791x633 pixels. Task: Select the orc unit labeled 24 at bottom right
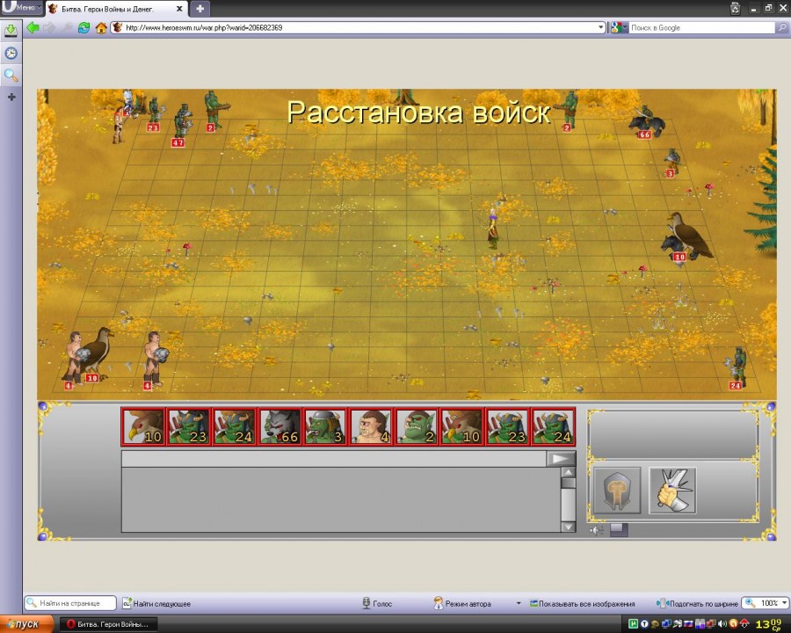point(737,367)
